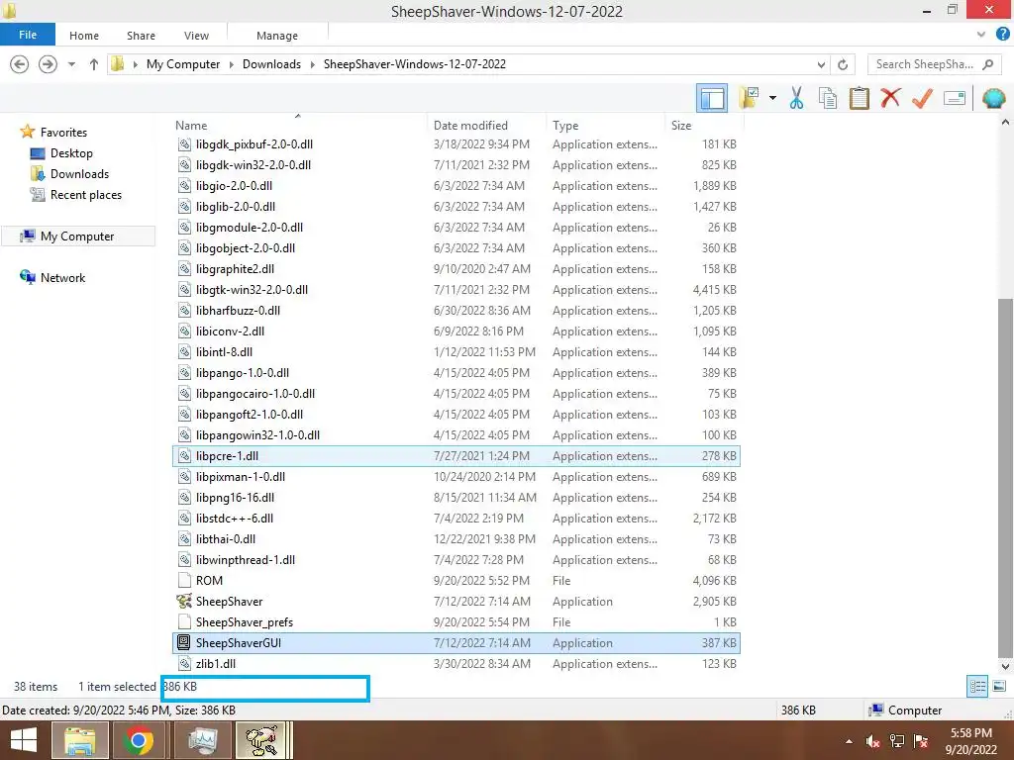Select Favorites in the navigation pane
Image resolution: width=1014 pixels, height=760 pixels.
coord(63,133)
